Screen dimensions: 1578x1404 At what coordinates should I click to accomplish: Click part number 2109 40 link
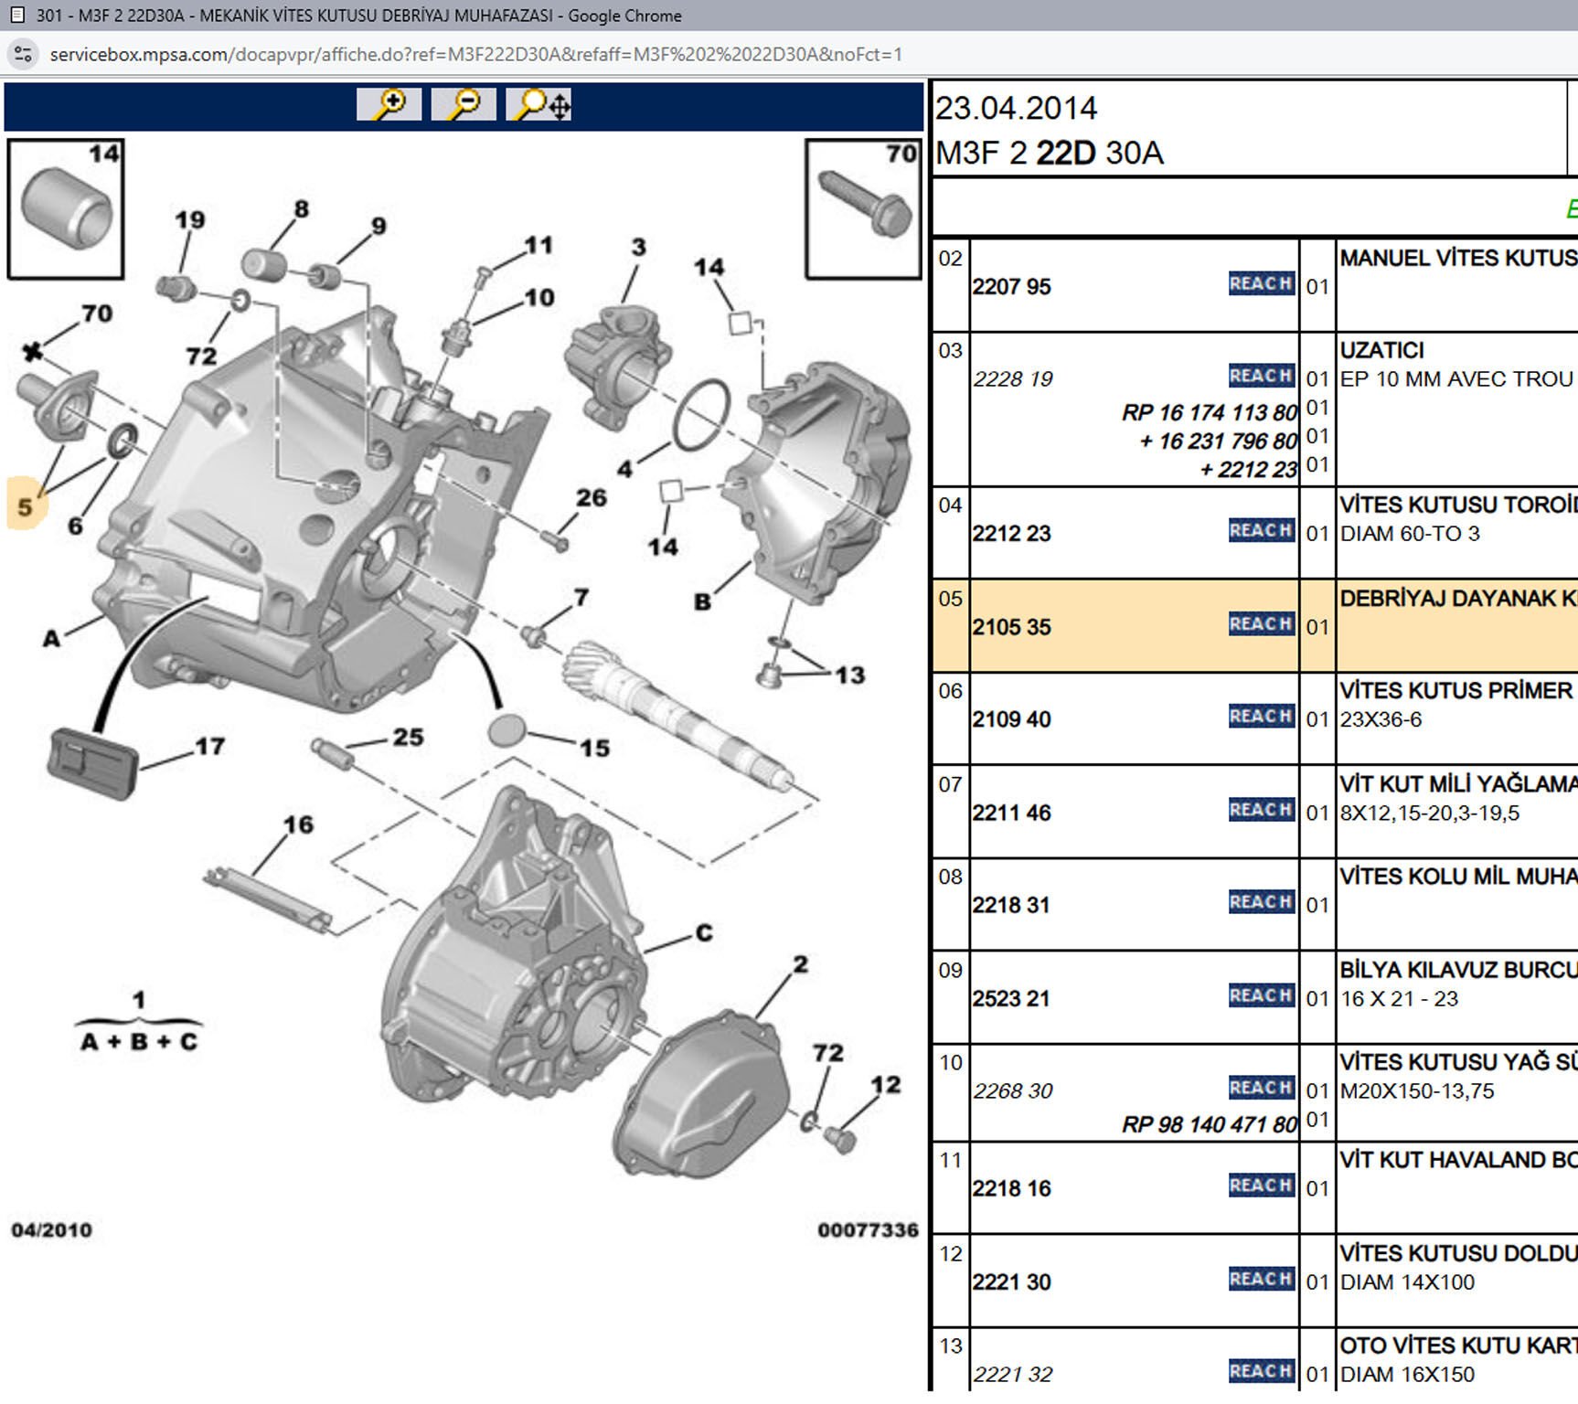pyautogui.click(x=1011, y=719)
